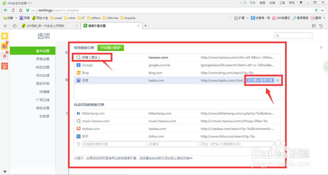The width and height of the screenshot is (328, 175).
Task: Switch to the 360导航 tab
Action: [50, 26]
